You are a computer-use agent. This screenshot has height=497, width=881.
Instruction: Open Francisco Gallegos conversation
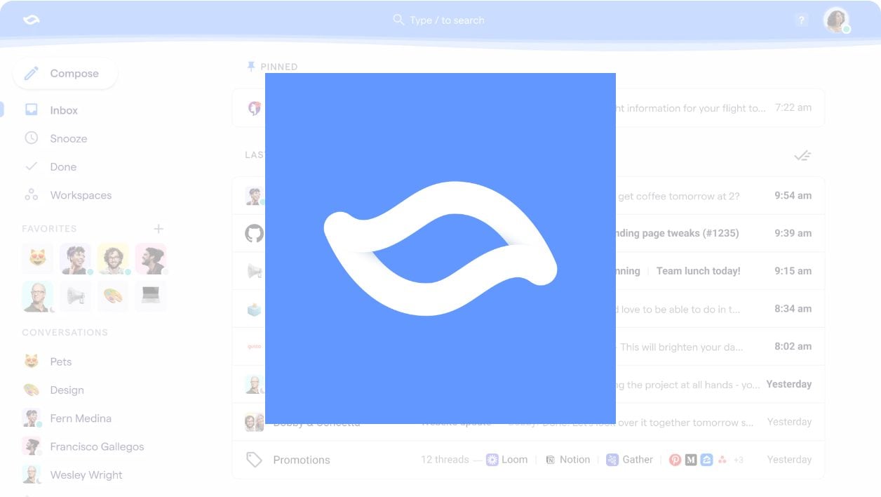[83, 446]
